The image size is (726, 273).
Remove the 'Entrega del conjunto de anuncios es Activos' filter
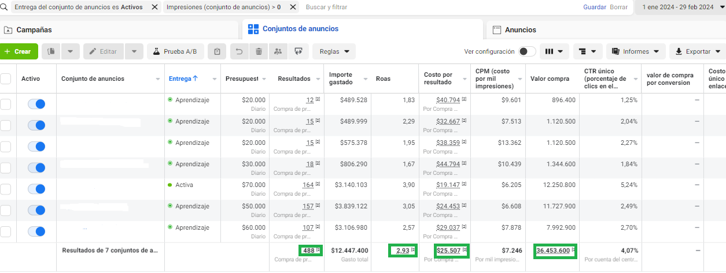[154, 8]
